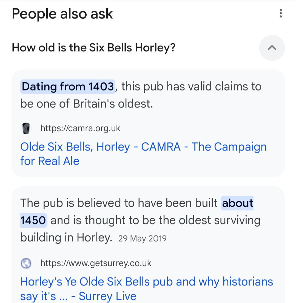Click 'be one of Britain's oldest.' text
Image resolution: width=296 pixels, height=303 pixels.
coord(87,104)
